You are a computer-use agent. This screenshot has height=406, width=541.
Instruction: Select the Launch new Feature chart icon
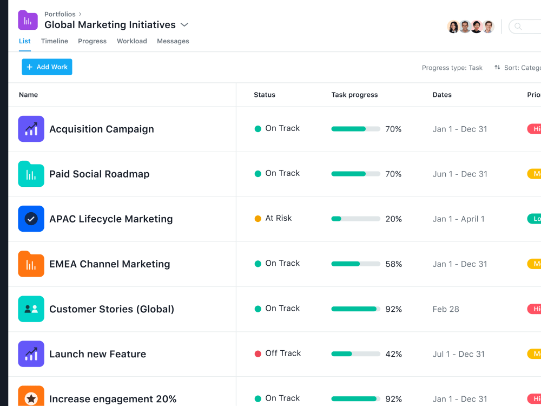coord(31,354)
